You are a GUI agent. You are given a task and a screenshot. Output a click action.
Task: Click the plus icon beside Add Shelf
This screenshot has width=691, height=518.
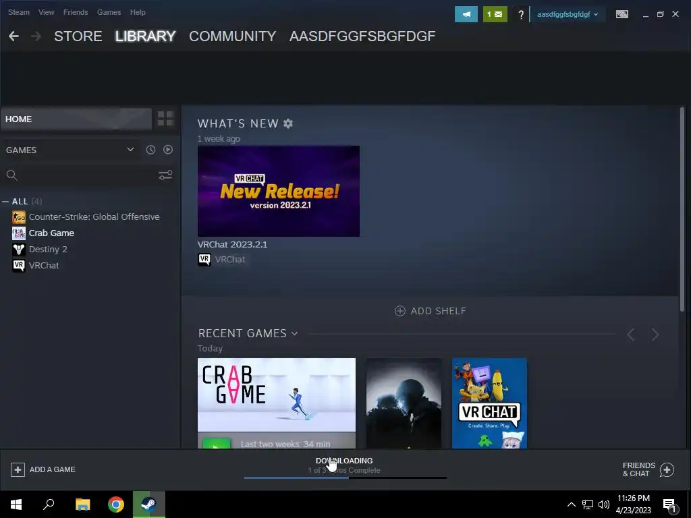[x=399, y=311]
